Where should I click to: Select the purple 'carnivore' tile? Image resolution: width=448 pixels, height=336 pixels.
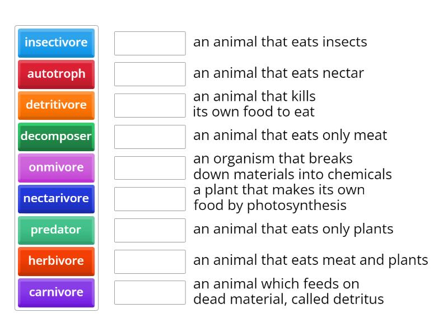pos(56,292)
